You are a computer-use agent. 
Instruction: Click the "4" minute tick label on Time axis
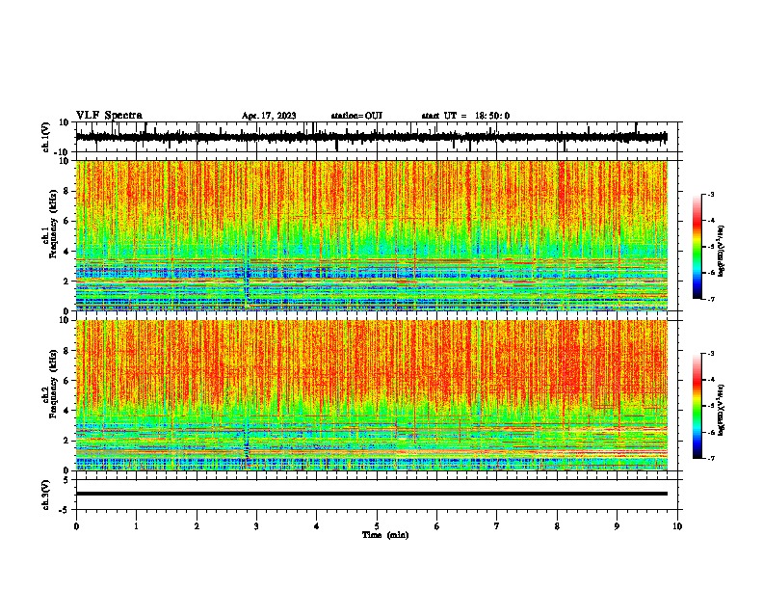click(x=317, y=526)
